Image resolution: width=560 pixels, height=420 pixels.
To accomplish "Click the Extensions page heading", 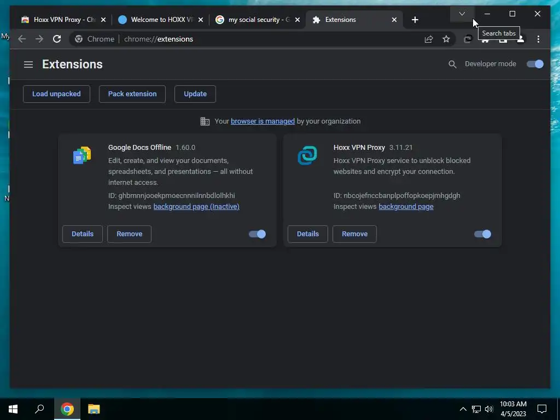I will click(x=73, y=65).
